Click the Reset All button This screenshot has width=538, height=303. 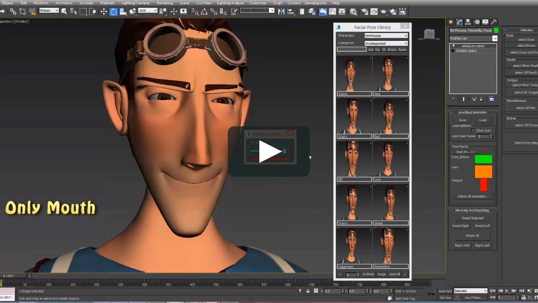pyautogui.click(x=472, y=236)
